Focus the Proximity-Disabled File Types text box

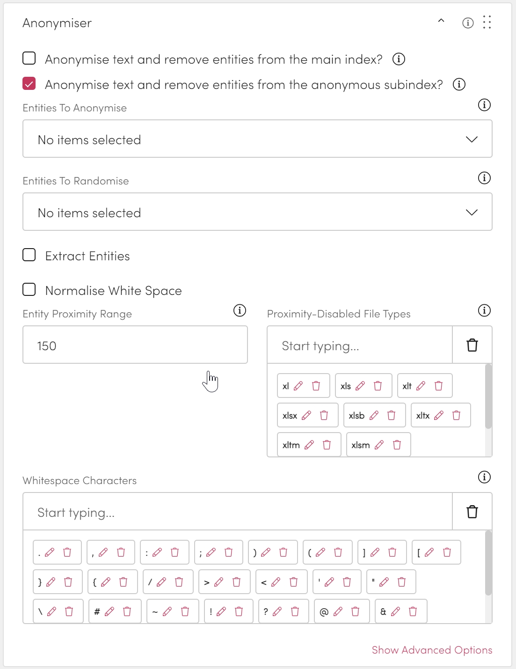coord(359,346)
